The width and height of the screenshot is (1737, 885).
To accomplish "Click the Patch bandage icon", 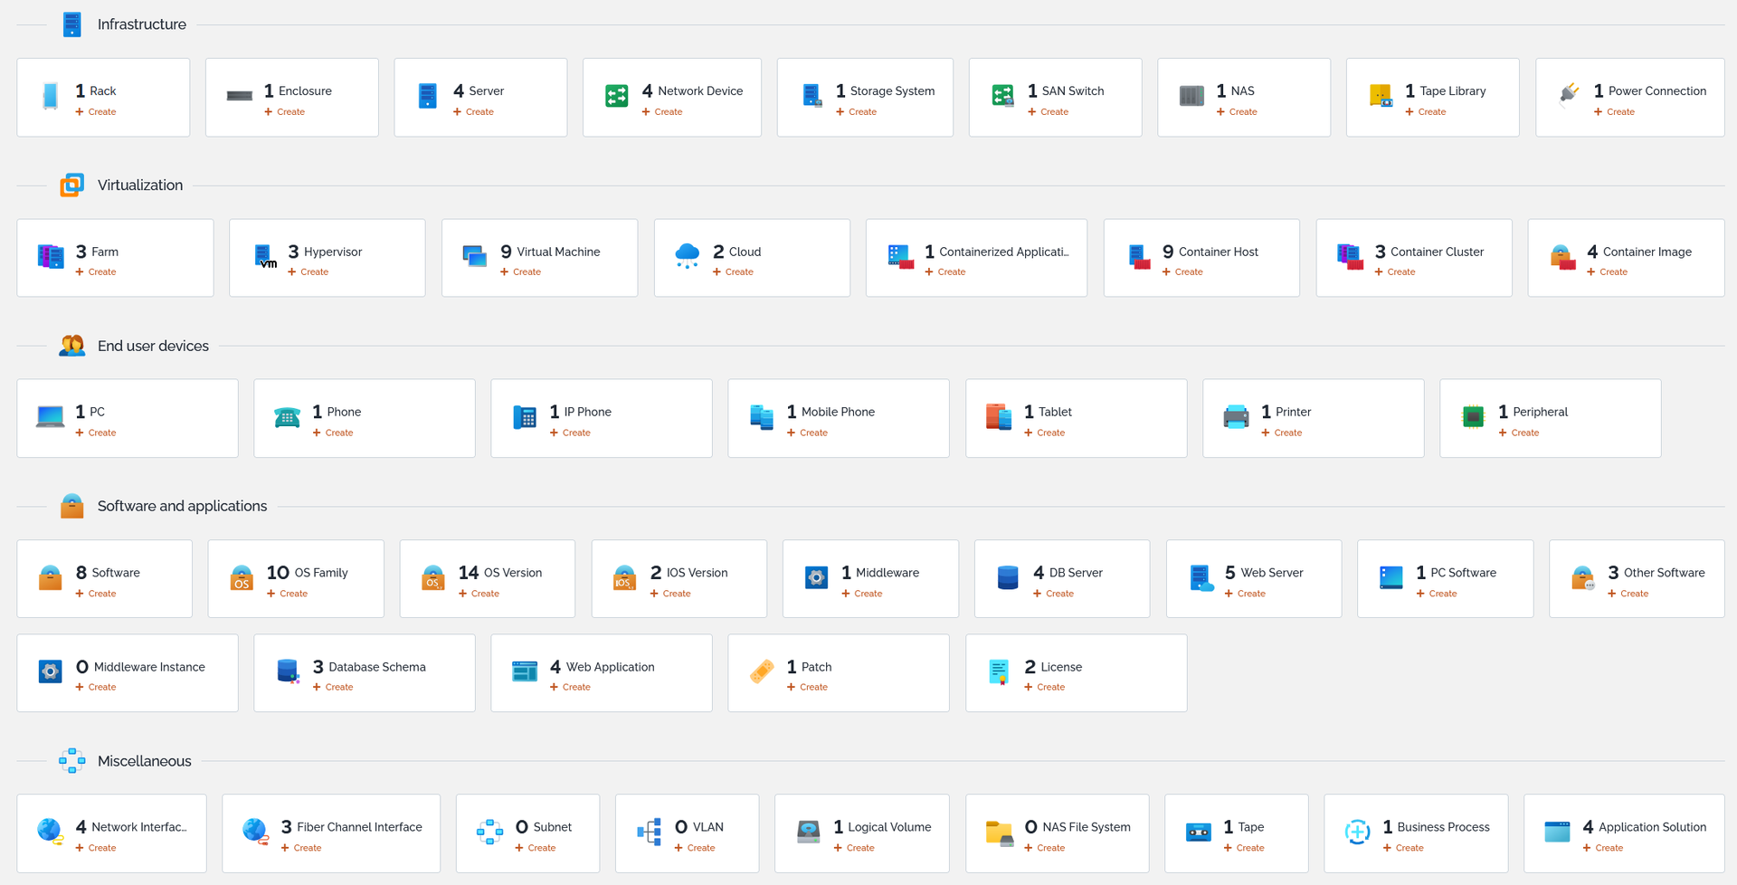I will click(762, 671).
